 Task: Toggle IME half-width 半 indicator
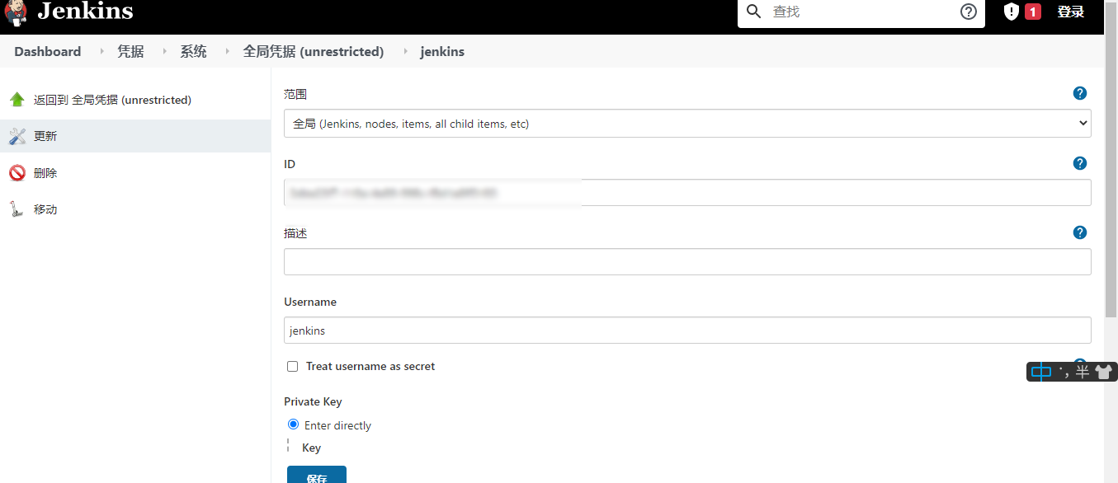click(1083, 372)
